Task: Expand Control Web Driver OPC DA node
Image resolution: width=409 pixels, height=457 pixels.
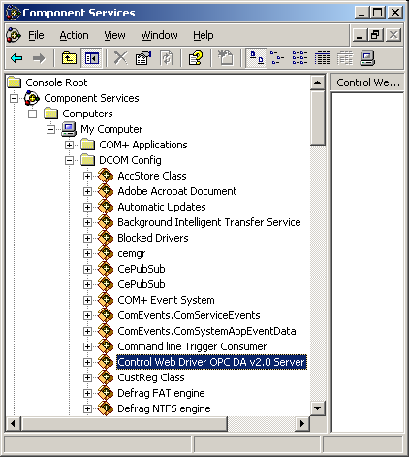Action: pyautogui.click(x=87, y=362)
